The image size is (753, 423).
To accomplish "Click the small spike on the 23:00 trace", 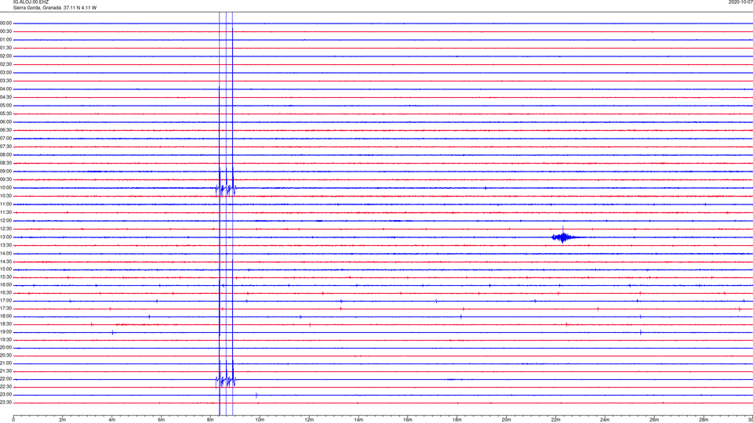I will click(x=256, y=395).
